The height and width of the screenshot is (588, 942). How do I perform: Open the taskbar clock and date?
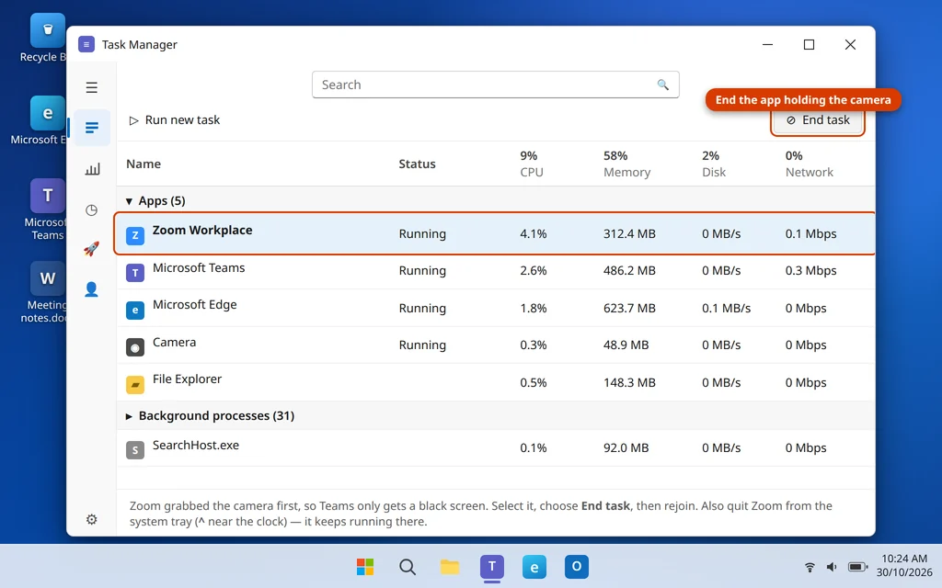pyautogui.click(x=904, y=566)
